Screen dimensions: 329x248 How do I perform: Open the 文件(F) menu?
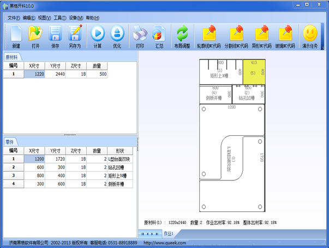pyautogui.click(x=14, y=18)
